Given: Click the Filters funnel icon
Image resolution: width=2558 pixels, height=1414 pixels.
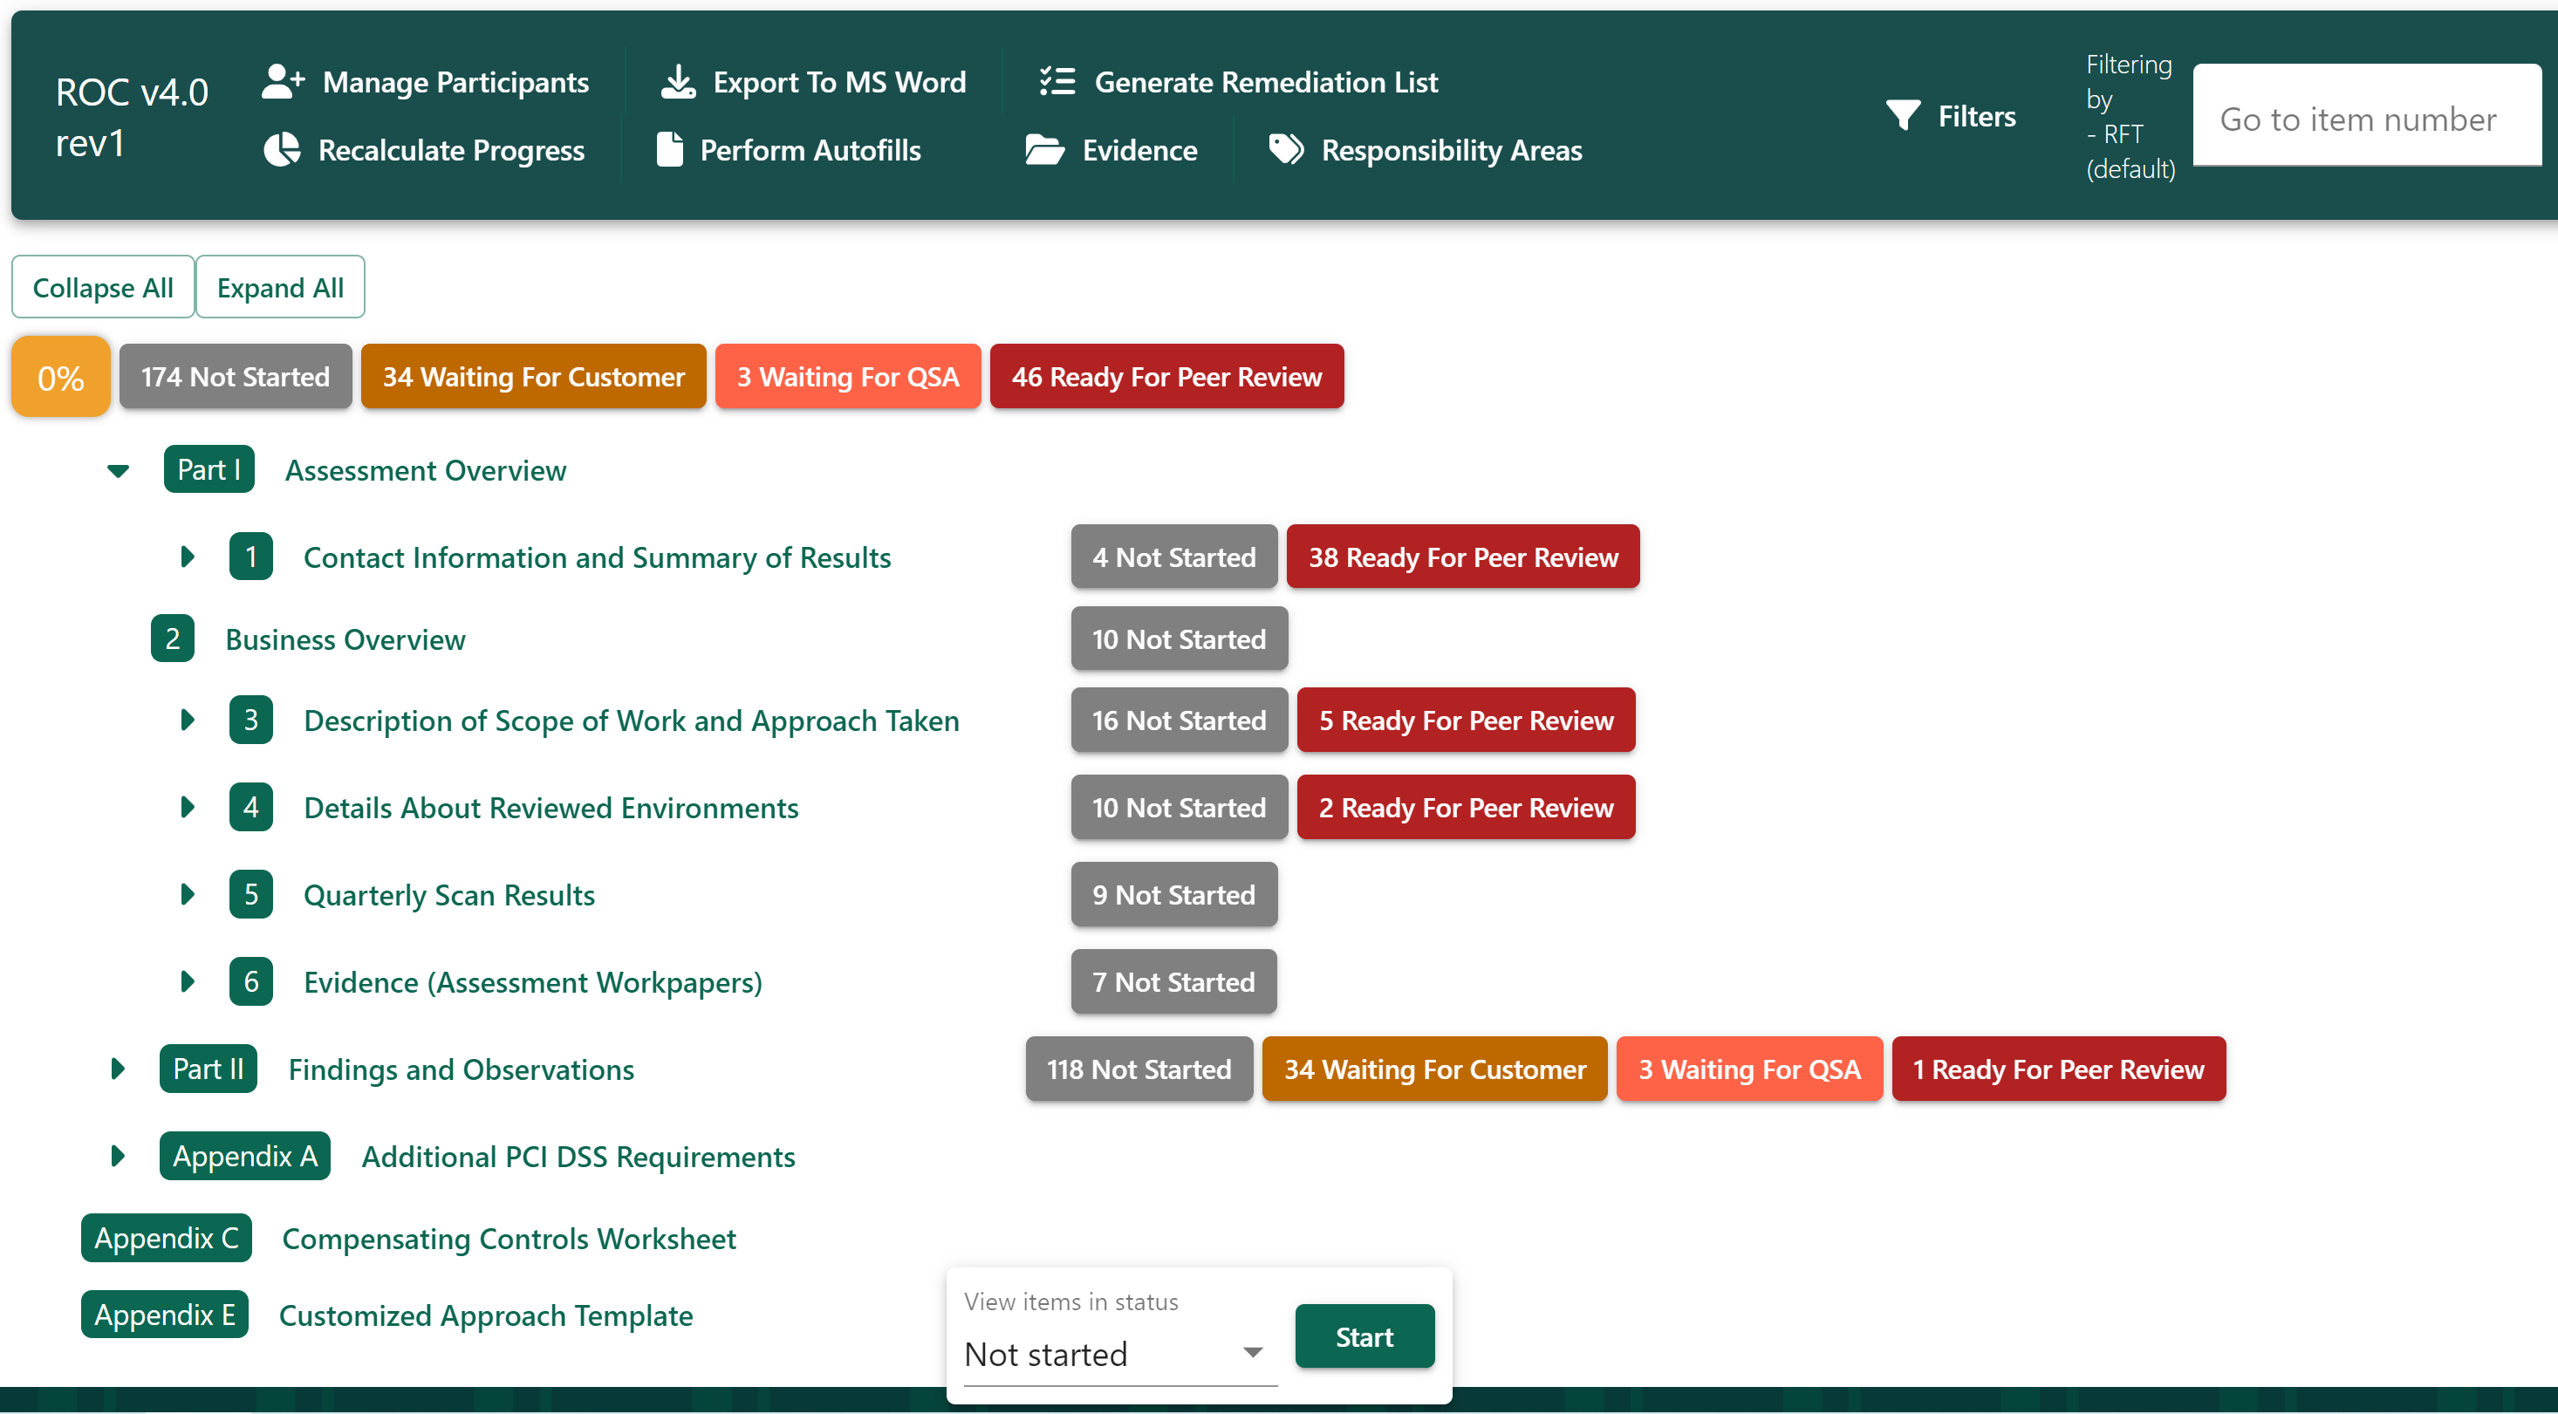Looking at the screenshot, I should [x=1903, y=116].
